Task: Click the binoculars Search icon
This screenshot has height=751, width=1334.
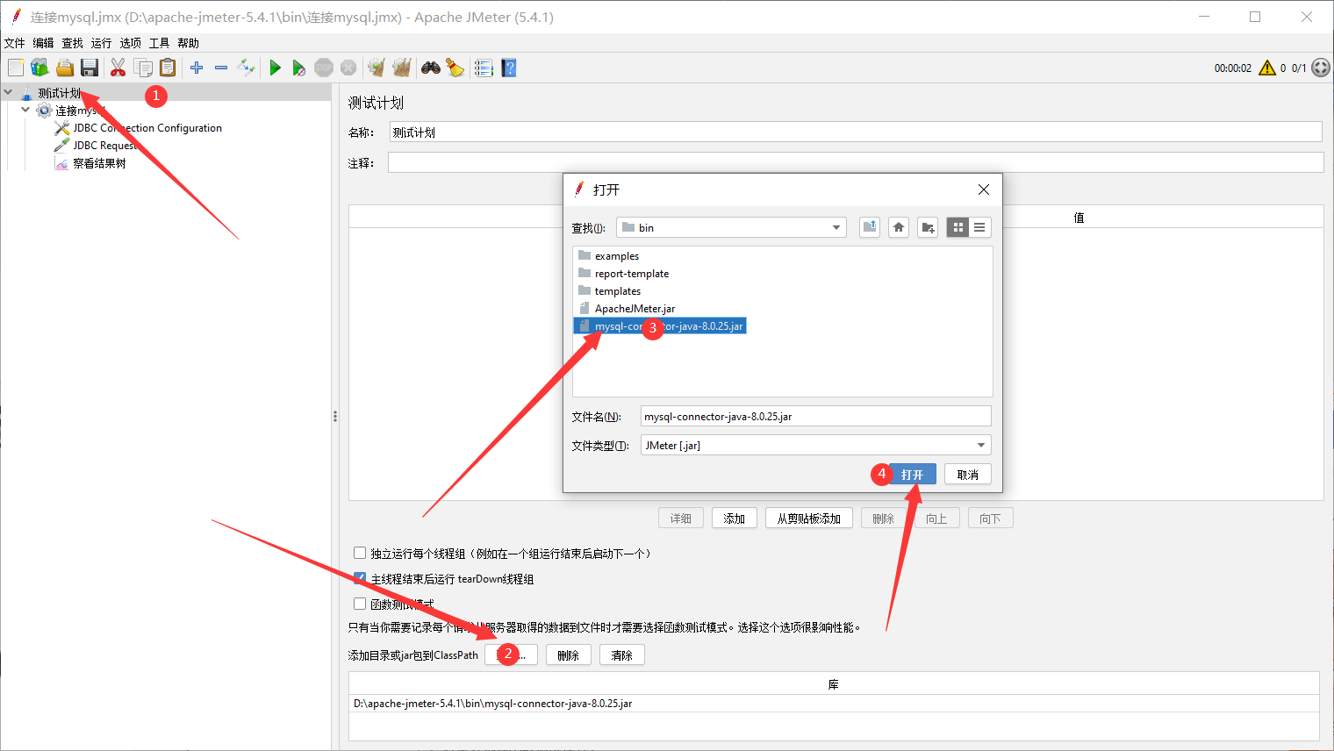Action: click(430, 68)
